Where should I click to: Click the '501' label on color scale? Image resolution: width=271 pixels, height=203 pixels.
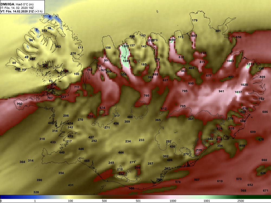[138, 201]
